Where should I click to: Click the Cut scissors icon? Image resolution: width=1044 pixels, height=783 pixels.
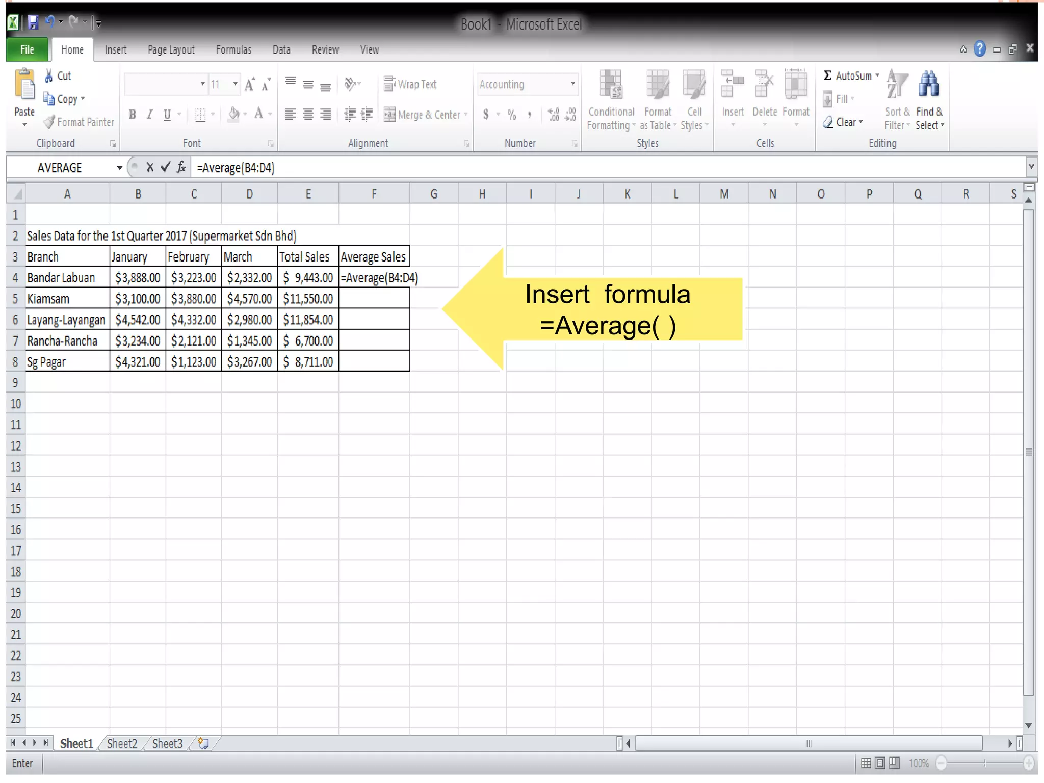(x=49, y=76)
